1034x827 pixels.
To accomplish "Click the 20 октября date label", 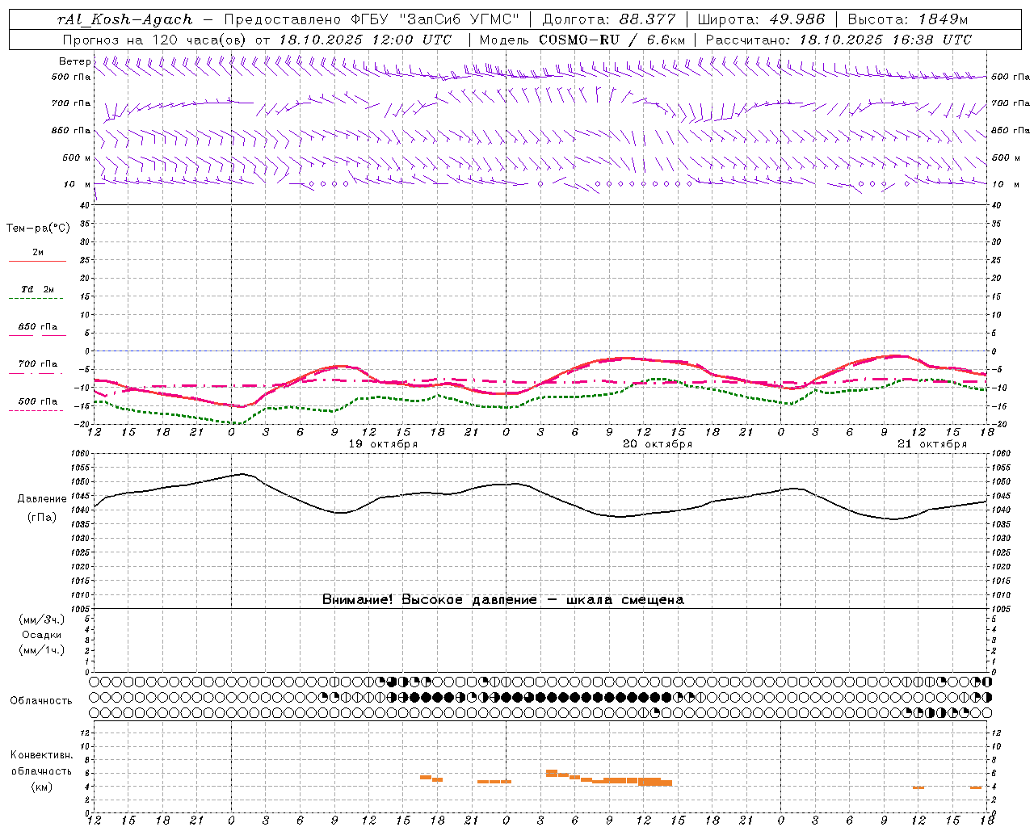I will (658, 444).
